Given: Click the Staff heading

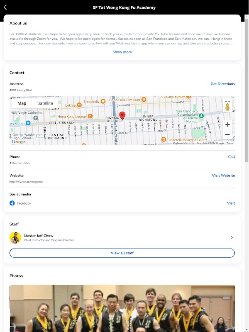Looking at the screenshot, I should [x=14, y=224].
